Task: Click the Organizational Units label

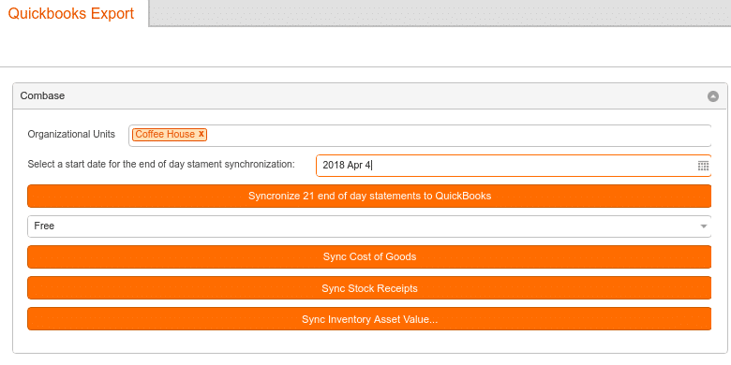Action: [x=71, y=134]
